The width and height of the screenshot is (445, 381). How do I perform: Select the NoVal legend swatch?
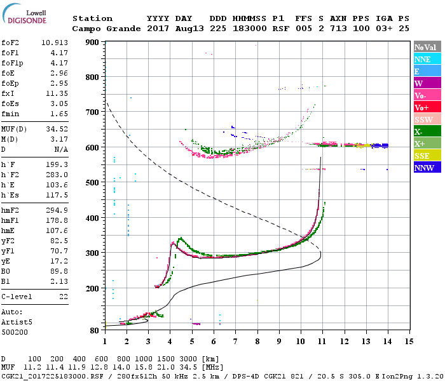427,47
